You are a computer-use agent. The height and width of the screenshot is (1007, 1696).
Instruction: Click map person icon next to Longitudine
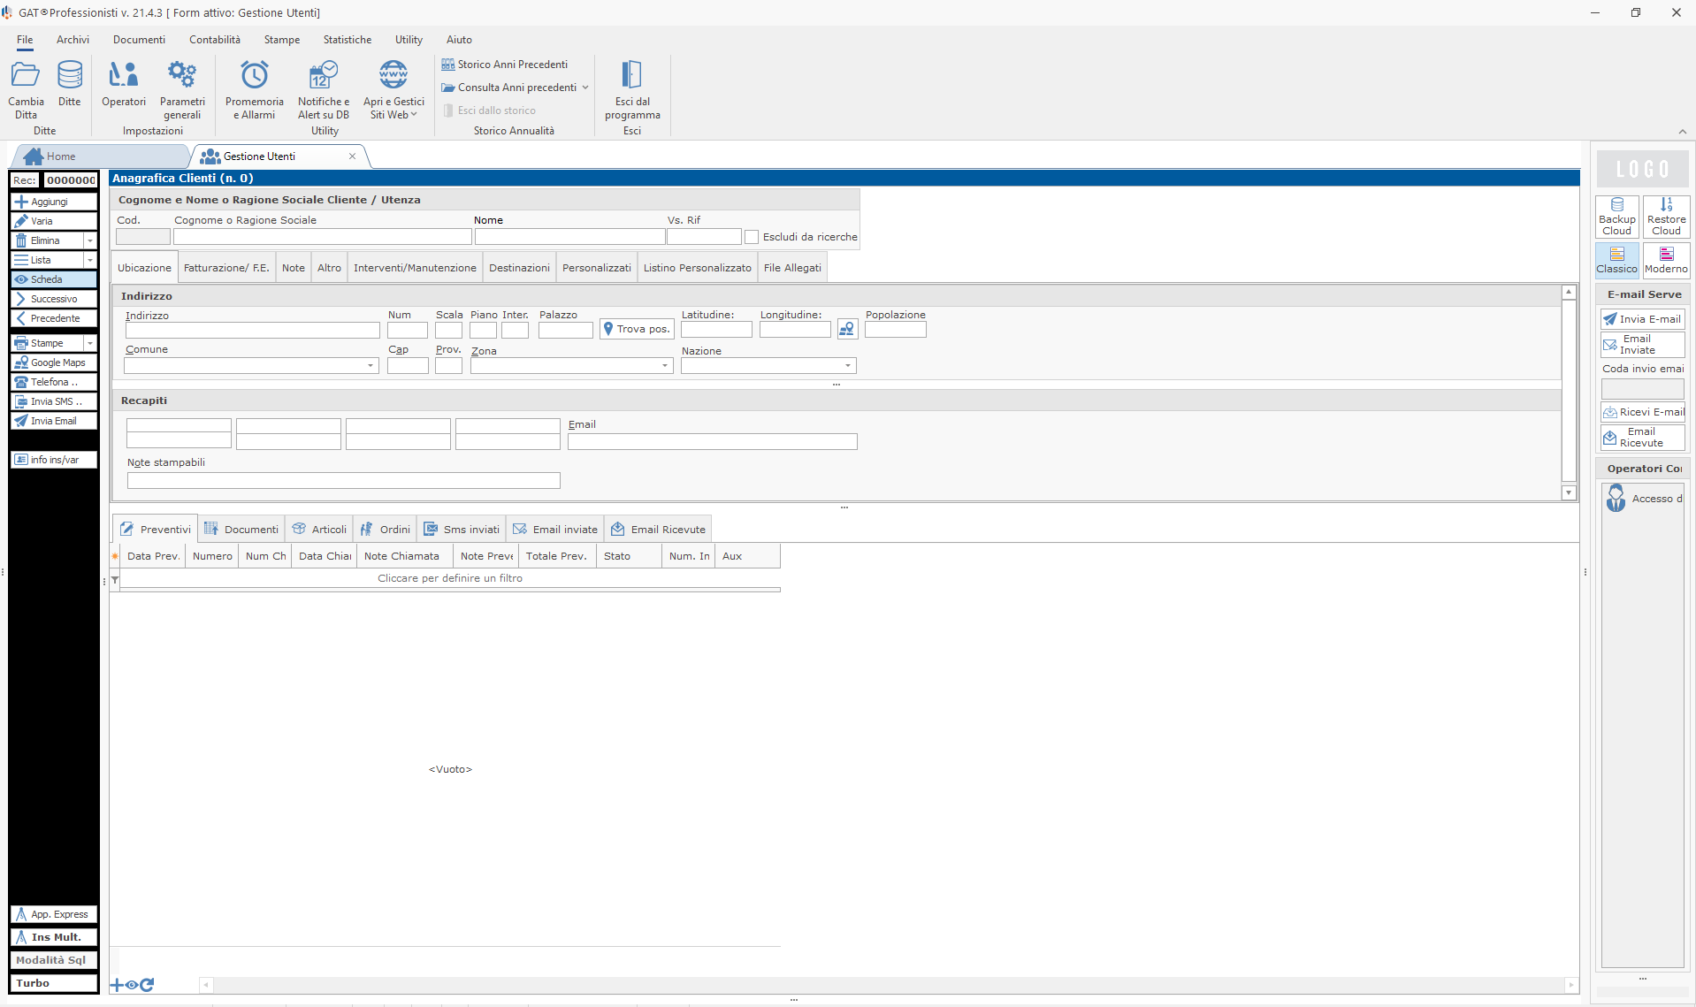click(847, 329)
